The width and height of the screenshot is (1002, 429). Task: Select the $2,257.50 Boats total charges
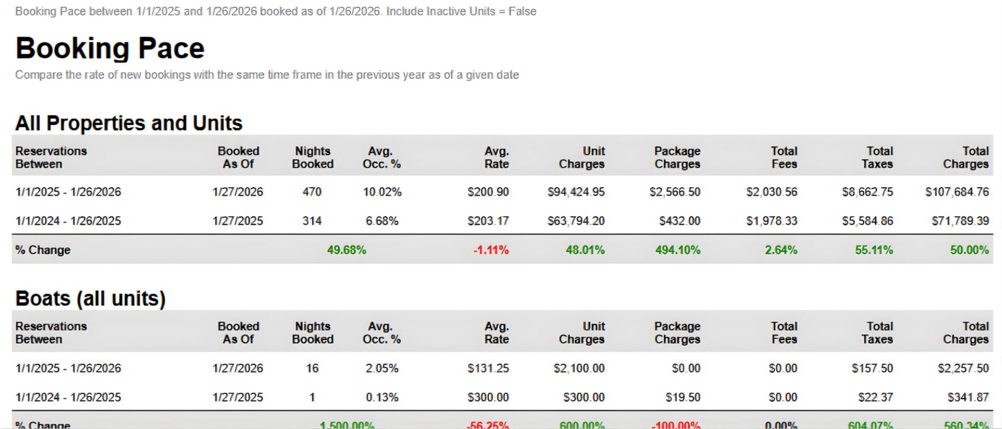coord(963,369)
